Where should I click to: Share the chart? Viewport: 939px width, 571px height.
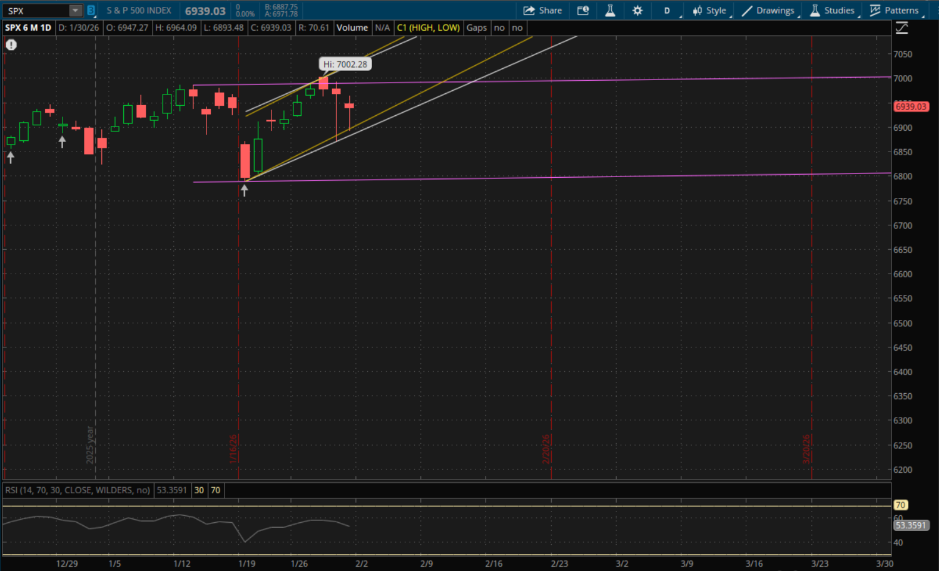(x=542, y=11)
